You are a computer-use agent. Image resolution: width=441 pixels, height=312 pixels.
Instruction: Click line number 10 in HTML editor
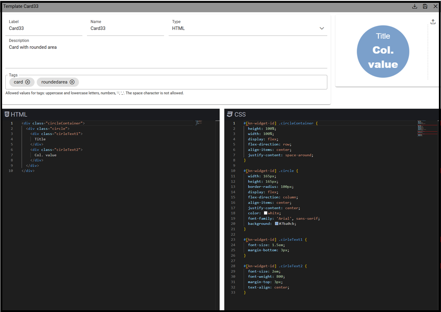tap(11, 171)
